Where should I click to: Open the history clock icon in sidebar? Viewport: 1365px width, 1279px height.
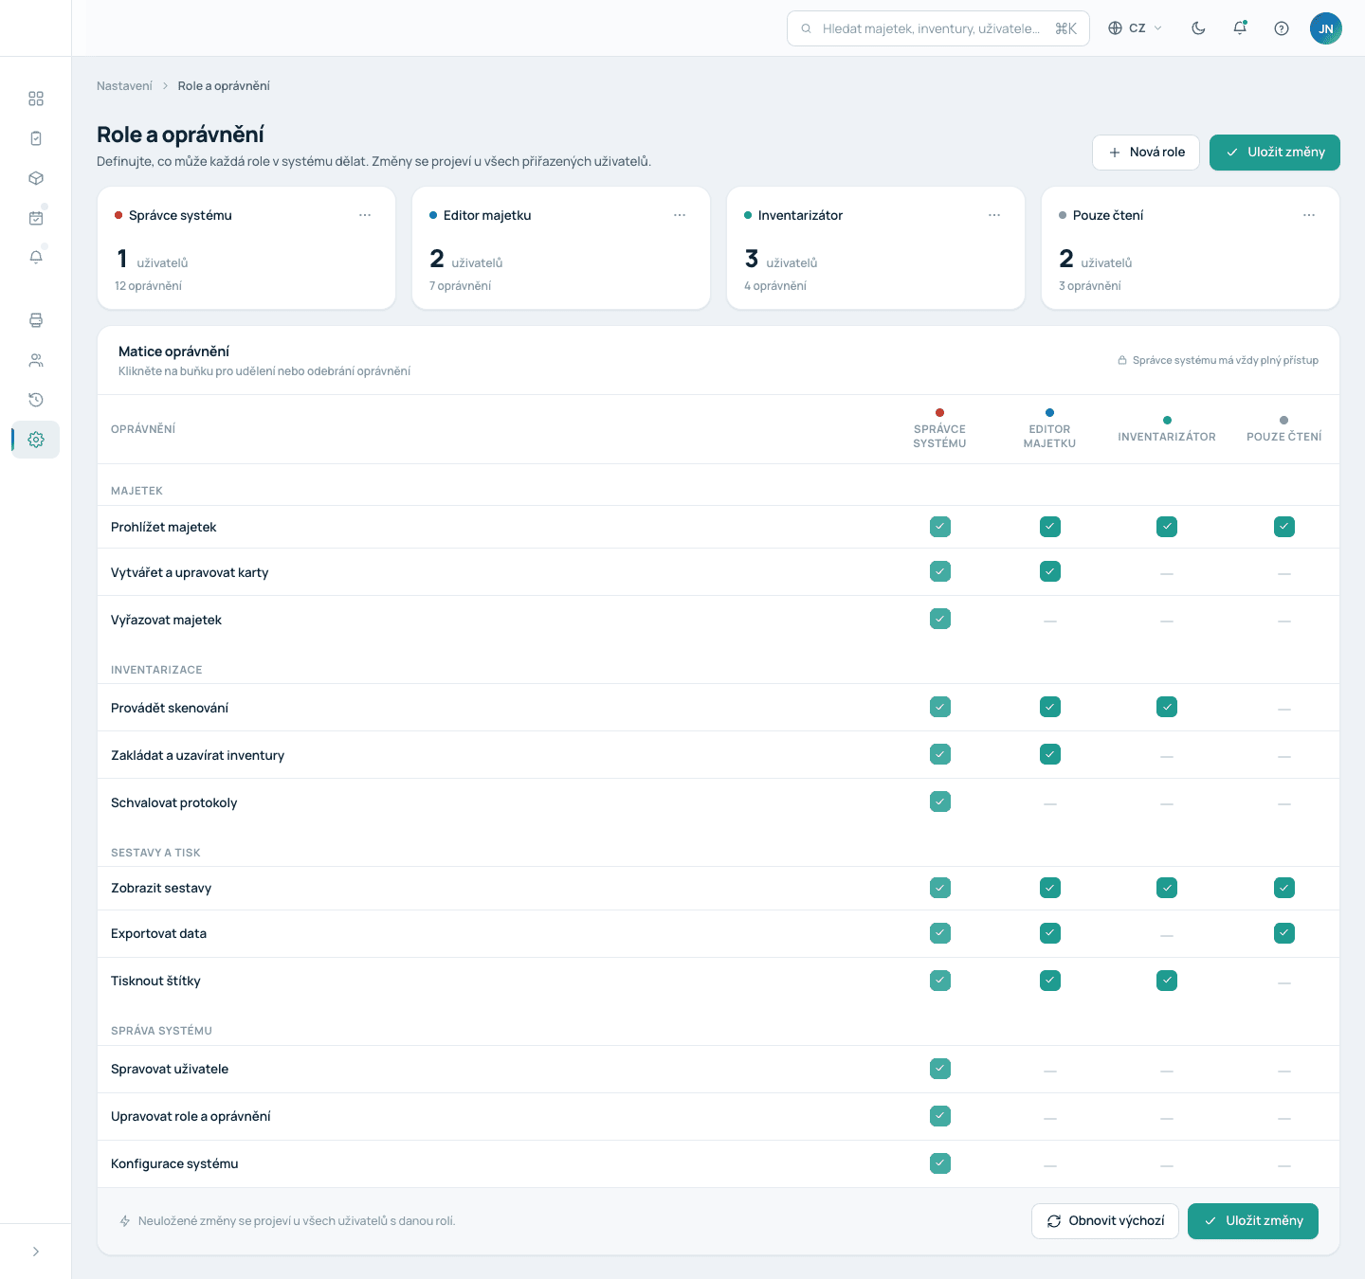coord(36,400)
